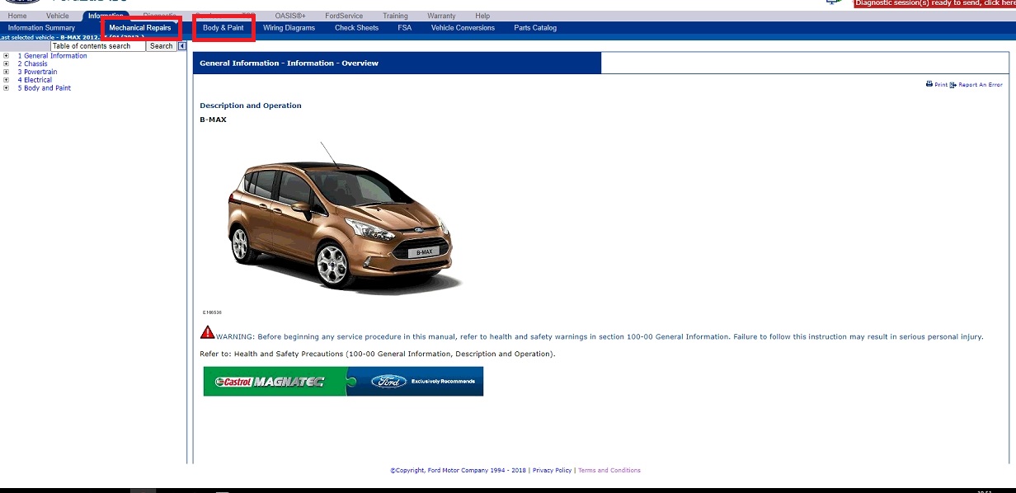Click the image code E166536
Image resolution: width=1016 pixels, height=493 pixels.
point(212,312)
